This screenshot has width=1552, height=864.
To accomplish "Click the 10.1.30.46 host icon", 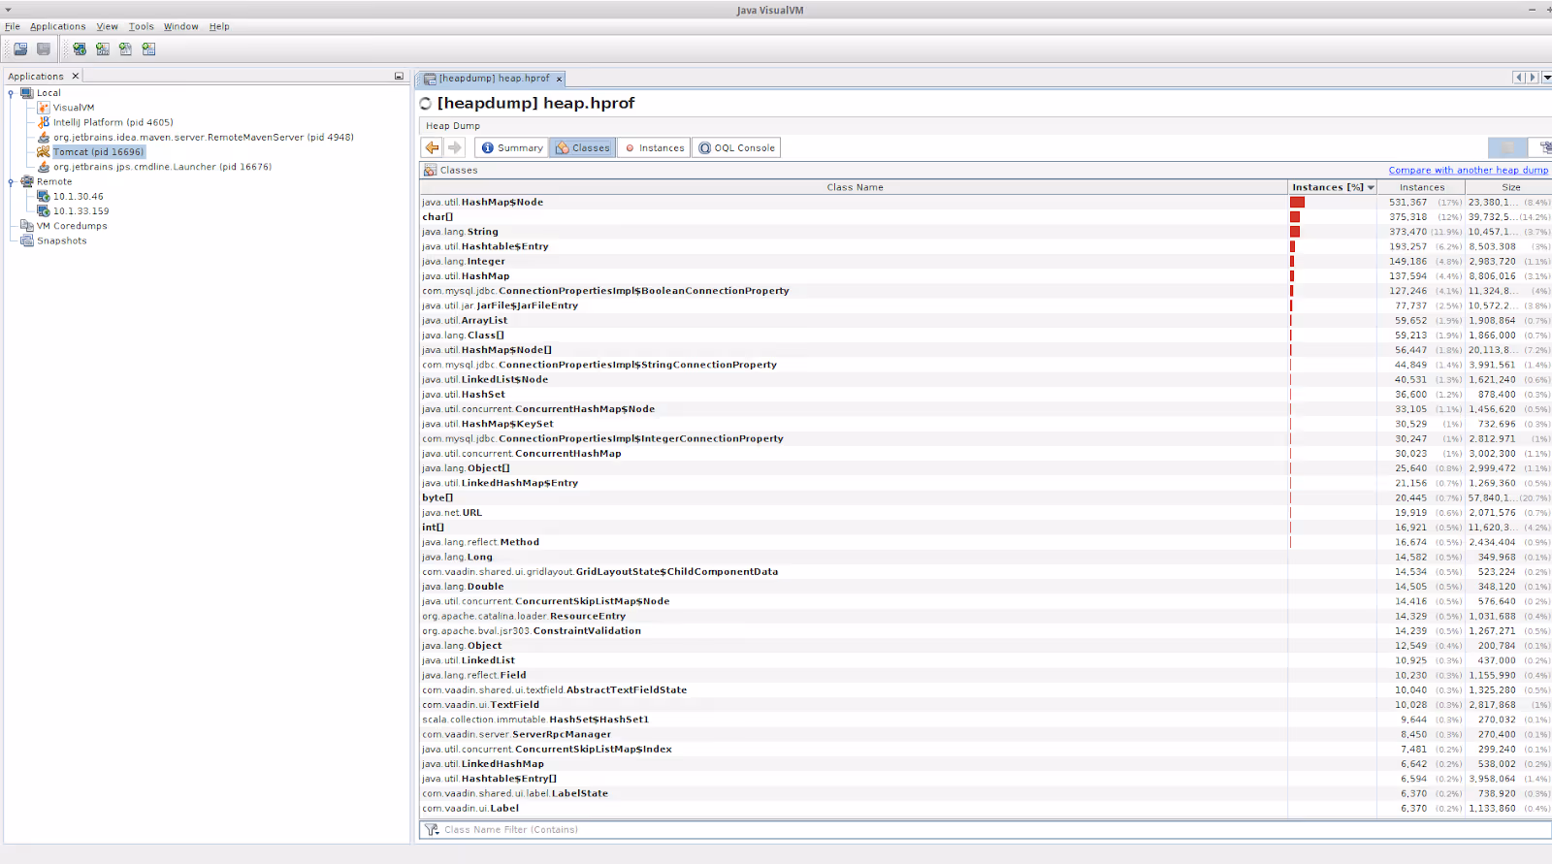I will click(x=44, y=196).
